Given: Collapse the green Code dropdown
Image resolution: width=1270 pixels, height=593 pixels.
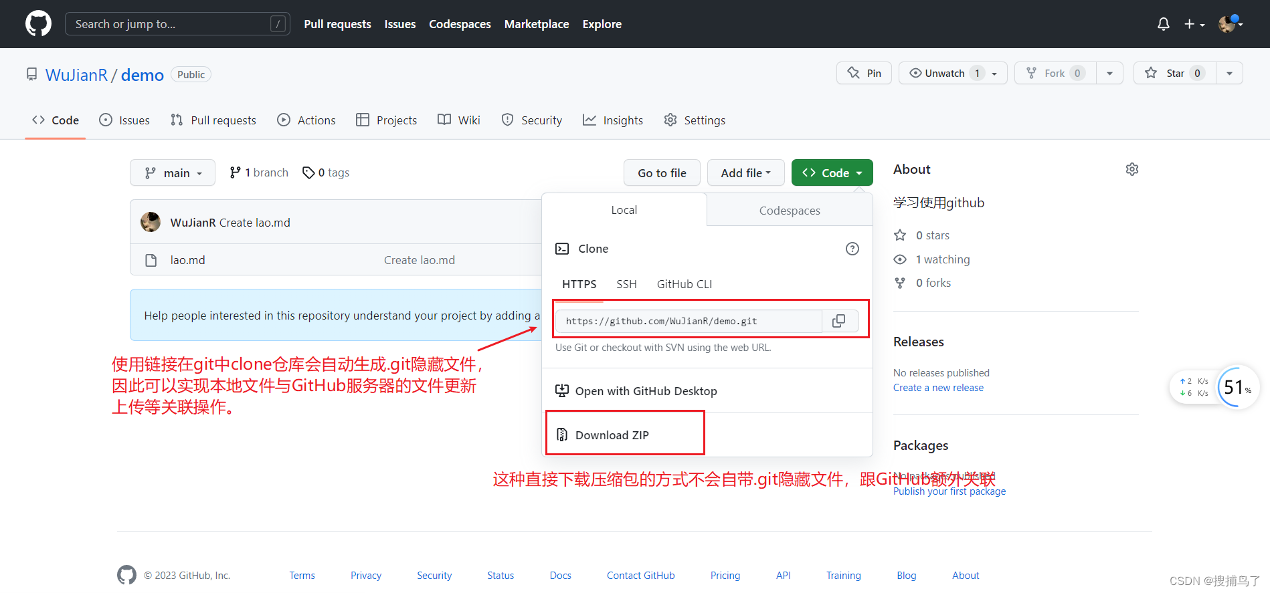Looking at the screenshot, I should (x=832, y=172).
